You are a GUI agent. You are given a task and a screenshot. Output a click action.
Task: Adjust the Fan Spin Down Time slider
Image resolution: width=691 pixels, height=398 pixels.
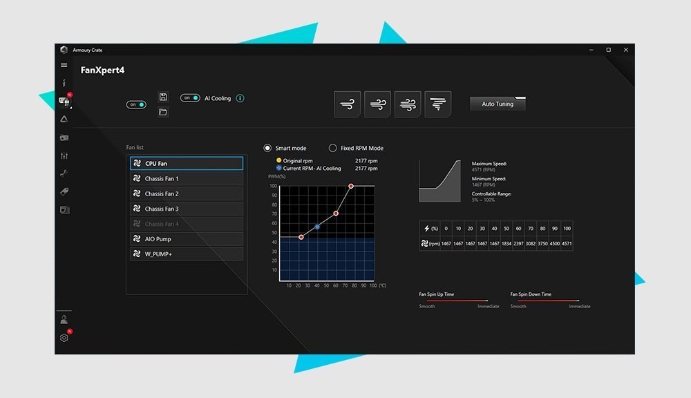(548, 301)
